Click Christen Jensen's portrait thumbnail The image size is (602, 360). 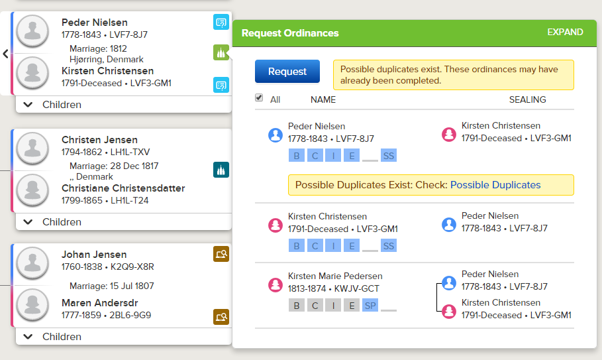(x=32, y=148)
